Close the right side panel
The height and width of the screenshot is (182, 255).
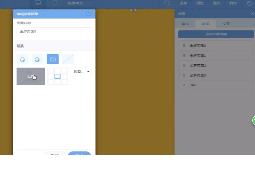pos(252,14)
